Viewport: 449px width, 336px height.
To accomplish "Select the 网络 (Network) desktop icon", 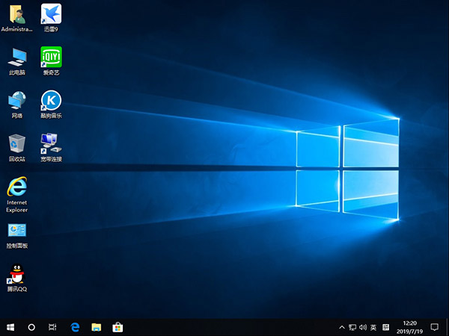I will point(17,105).
